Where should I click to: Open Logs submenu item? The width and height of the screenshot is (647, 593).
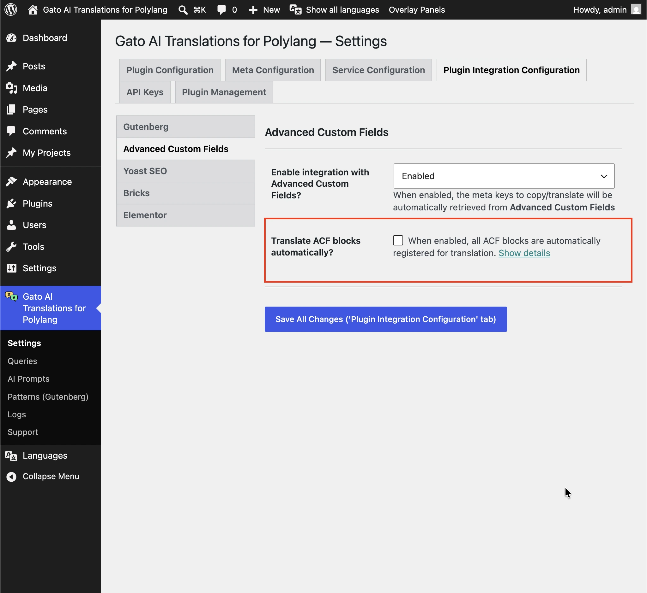tap(17, 414)
